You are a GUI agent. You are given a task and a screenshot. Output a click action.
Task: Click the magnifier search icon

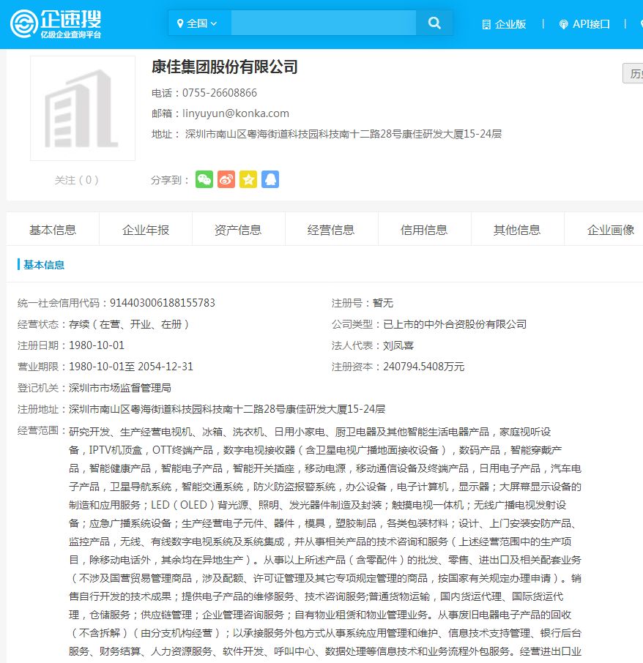434,23
